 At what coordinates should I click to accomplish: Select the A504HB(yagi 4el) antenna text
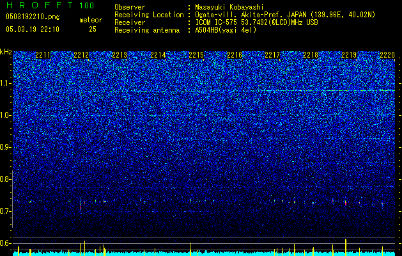[x=226, y=30]
